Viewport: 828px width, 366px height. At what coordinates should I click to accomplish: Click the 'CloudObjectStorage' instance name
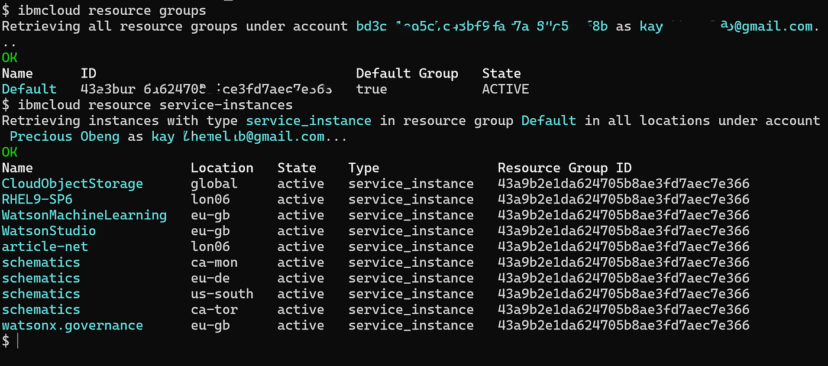click(73, 184)
